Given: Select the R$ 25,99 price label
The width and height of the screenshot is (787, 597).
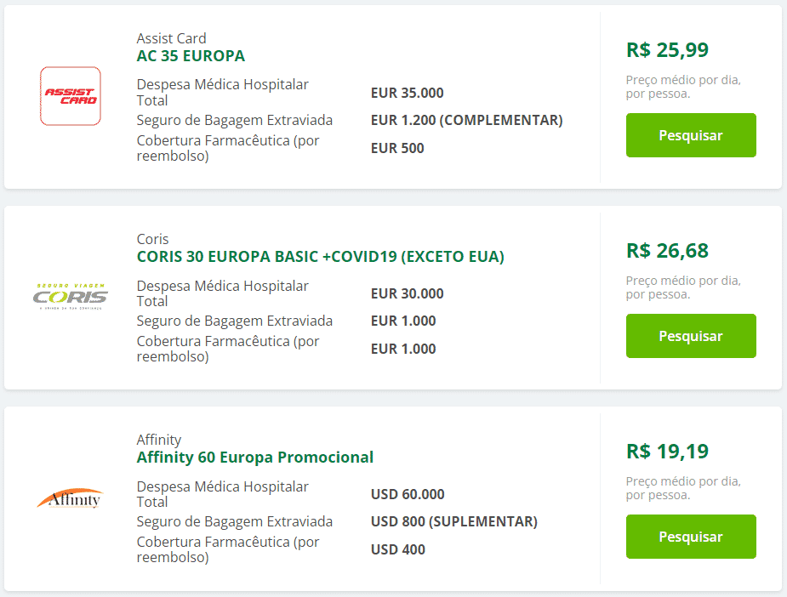Looking at the screenshot, I should point(666,50).
